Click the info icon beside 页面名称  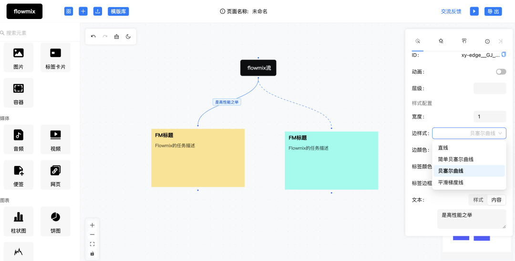(x=223, y=11)
